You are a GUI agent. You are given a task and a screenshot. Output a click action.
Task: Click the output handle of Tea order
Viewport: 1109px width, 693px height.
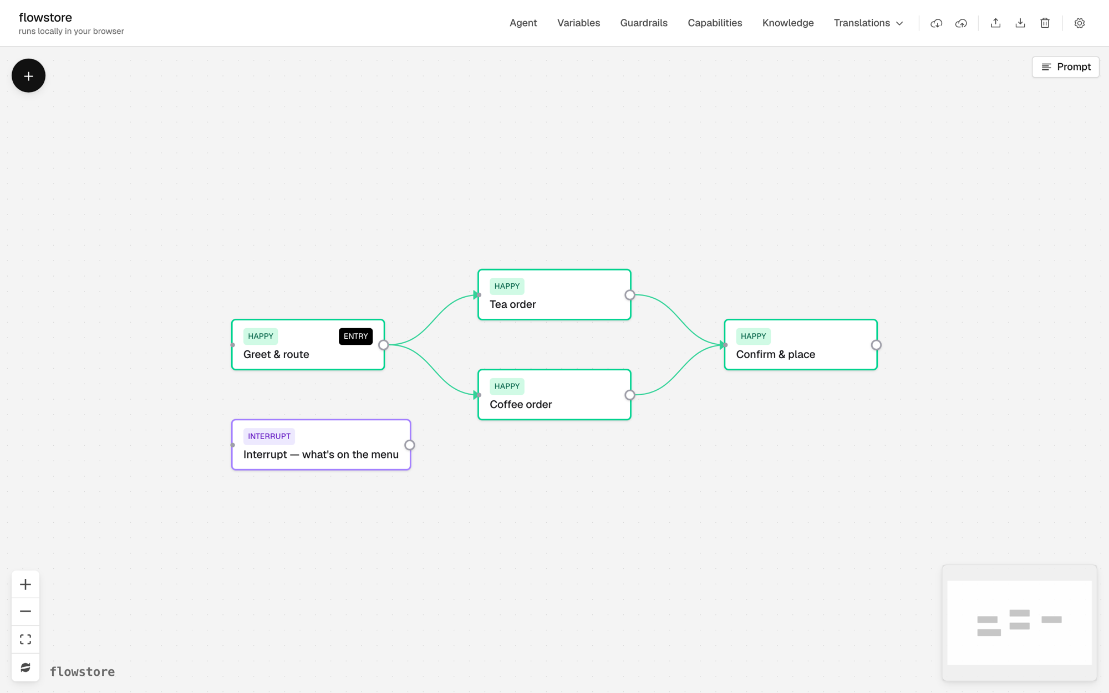(x=629, y=295)
